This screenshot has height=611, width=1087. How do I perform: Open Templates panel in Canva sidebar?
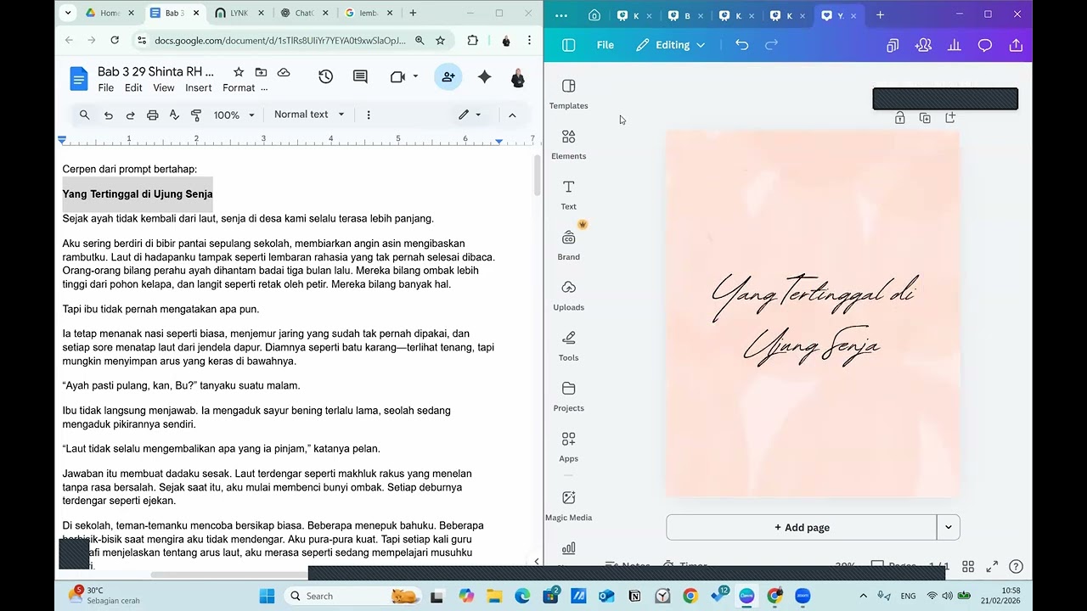(x=568, y=93)
